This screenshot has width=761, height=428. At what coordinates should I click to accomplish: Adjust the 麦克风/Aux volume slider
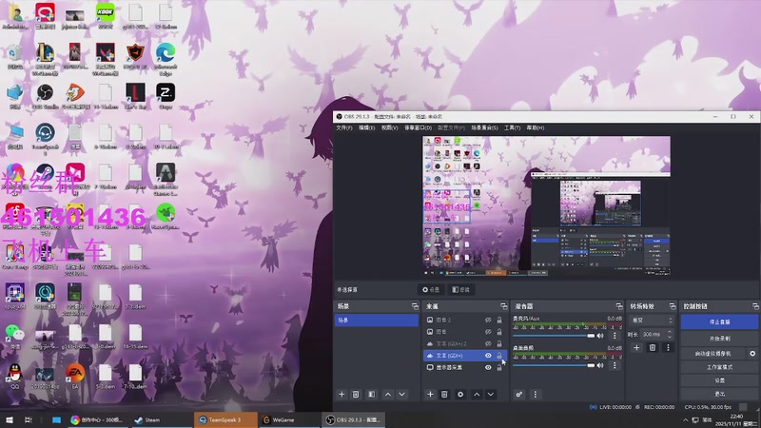click(x=554, y=336)
